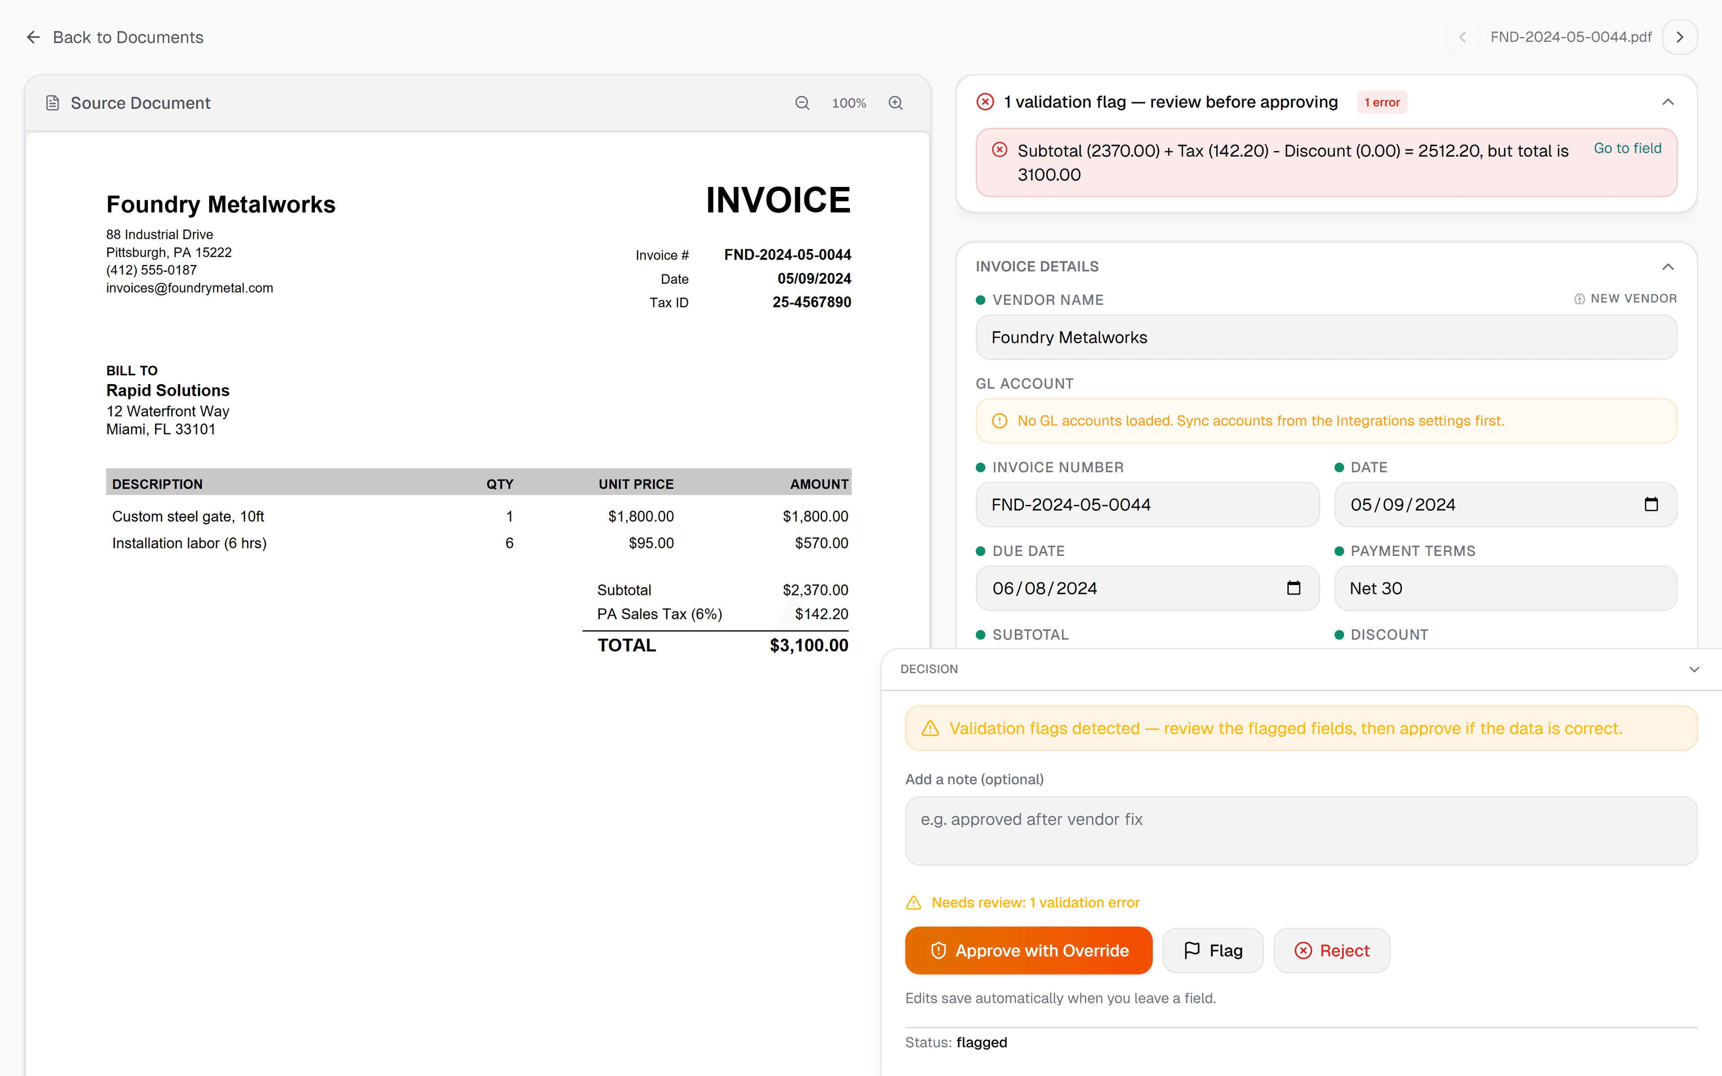Edit the Payment Terms Net 30 field
This screenshot has width=1722, height=1076.
coord(1505,589)
